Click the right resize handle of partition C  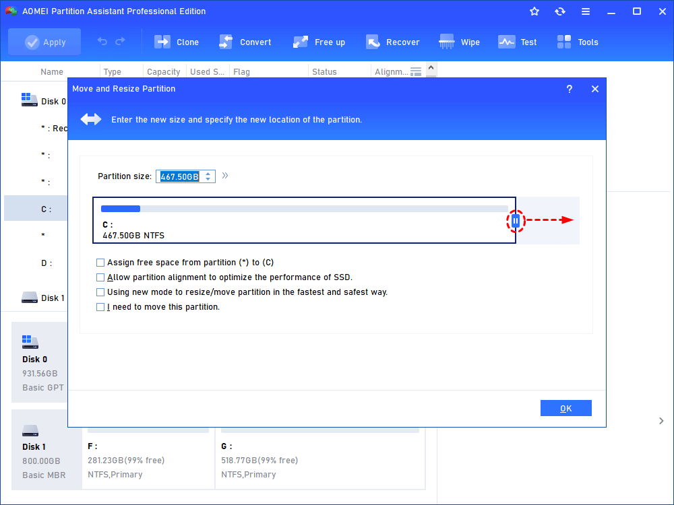[x=516, y=221]
